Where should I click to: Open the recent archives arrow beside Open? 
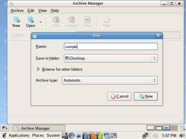click(x=41, y=22)
